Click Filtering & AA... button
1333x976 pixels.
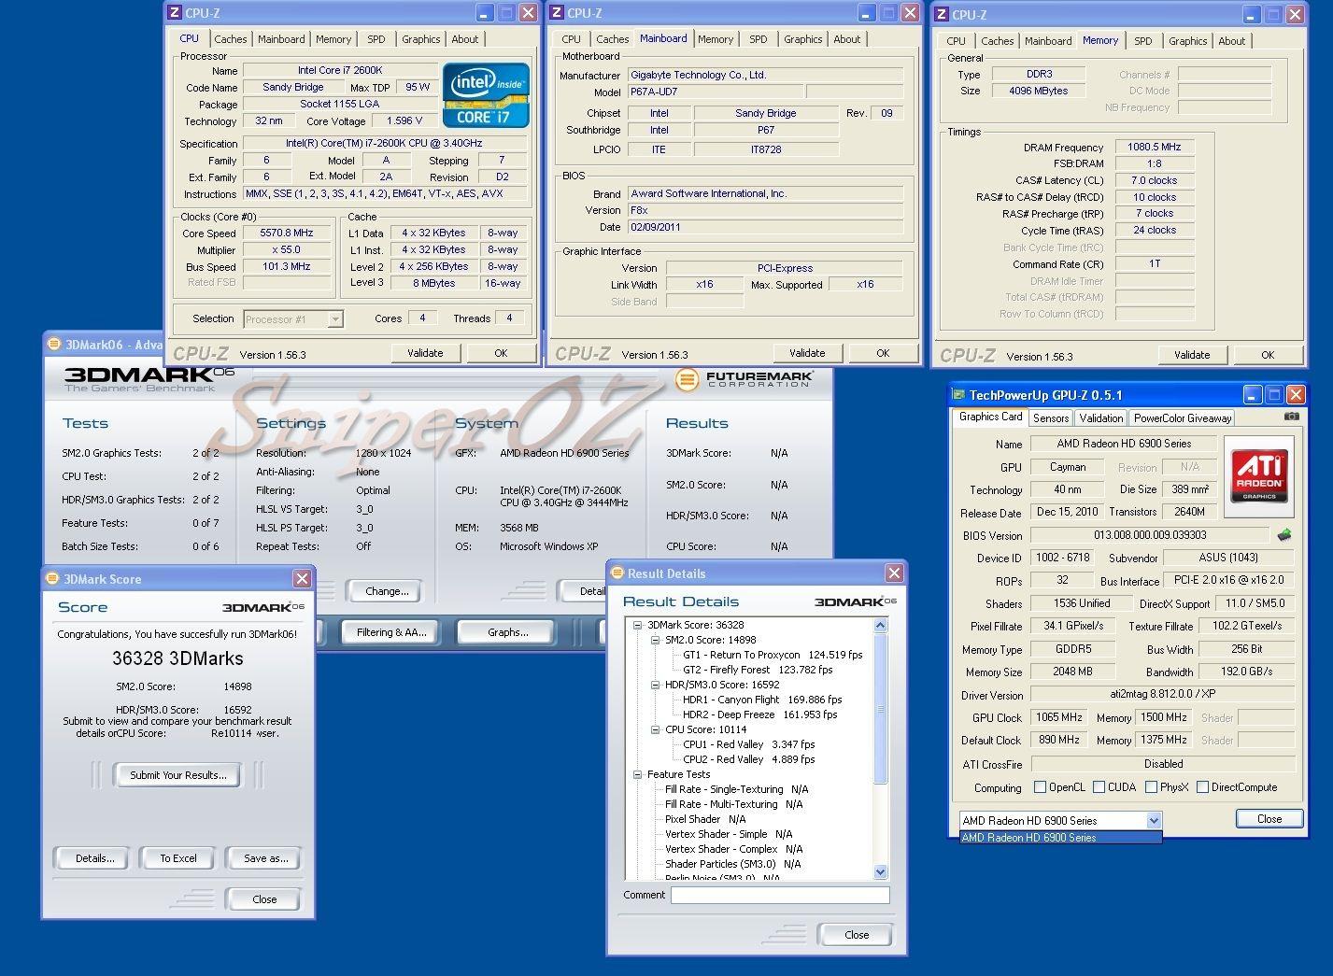(x=391, y=632)
